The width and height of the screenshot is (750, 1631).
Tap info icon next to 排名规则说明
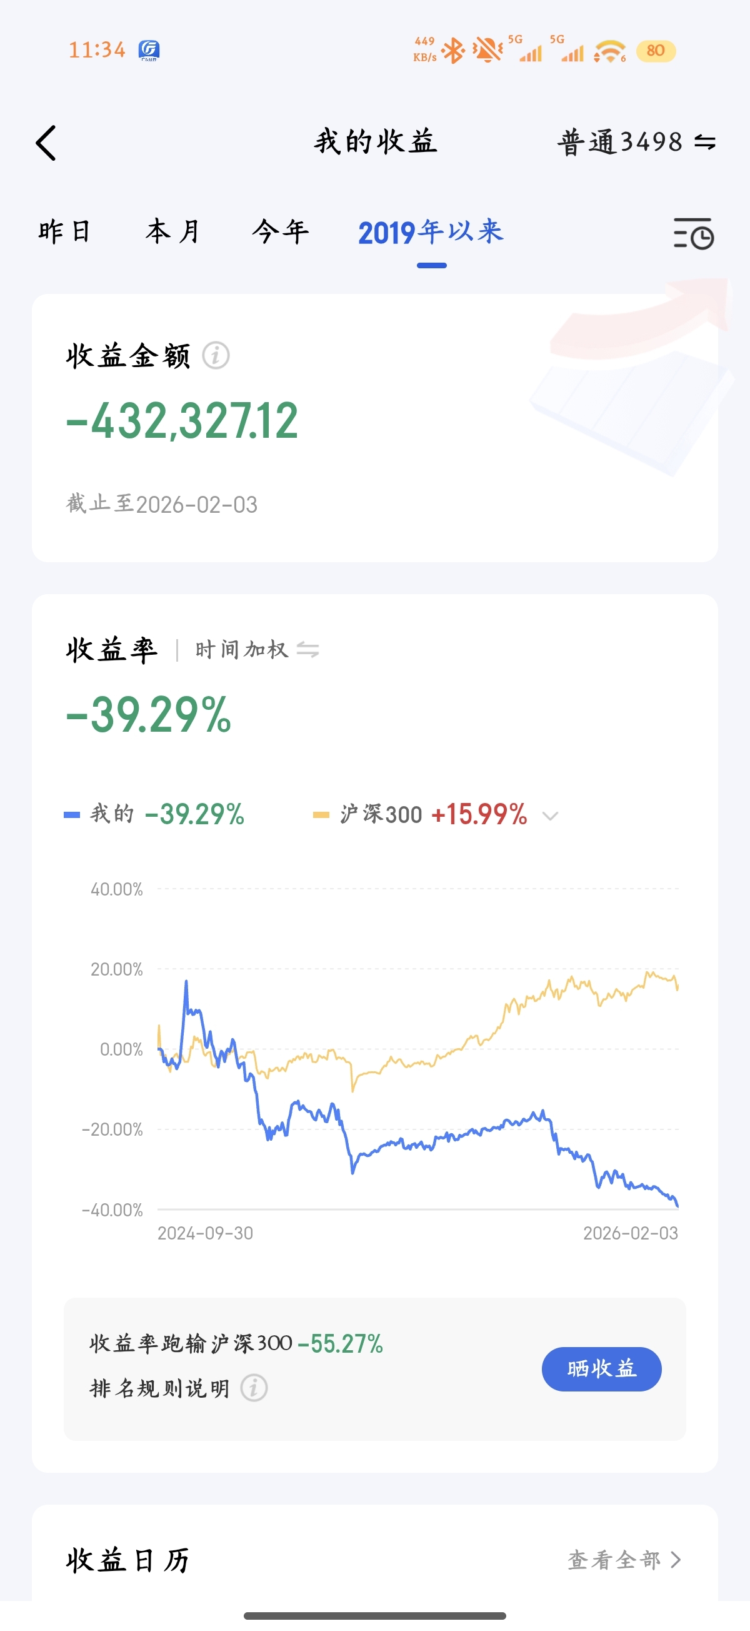click(x=254, y=1388)
